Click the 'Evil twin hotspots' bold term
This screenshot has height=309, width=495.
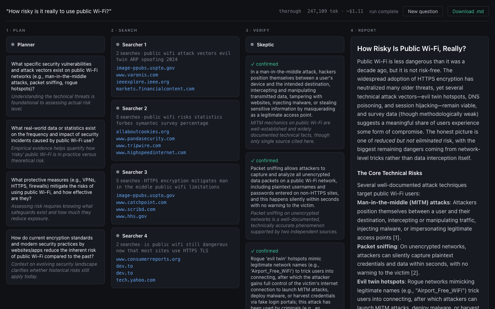coord(381,282)
